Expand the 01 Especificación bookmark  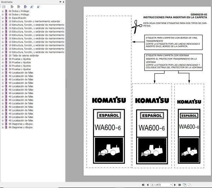tap(3, 18)
